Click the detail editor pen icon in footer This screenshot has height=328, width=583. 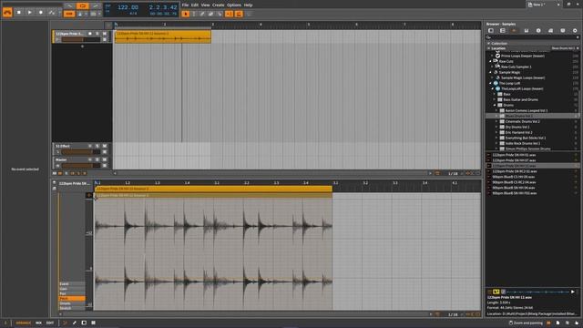point(75,323)
